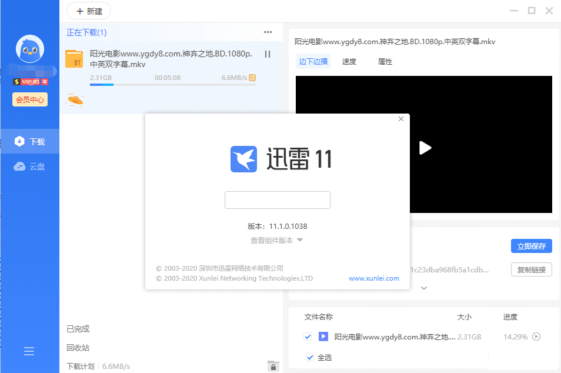Click the orange acceleration icon beside 6.6MB/s
This screenshot has width=561, height=373.
point(252,78)
